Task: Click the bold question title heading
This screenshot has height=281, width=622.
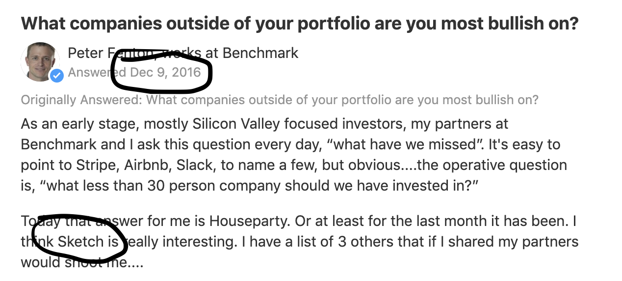Action: [300, 23]
